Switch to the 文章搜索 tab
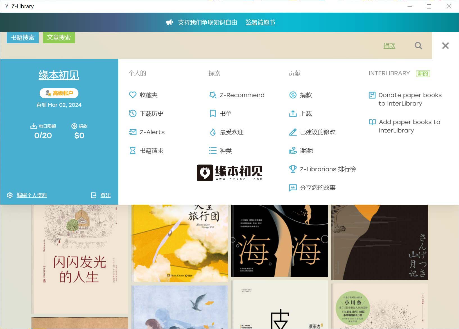 pyautogui.click(x=59, y=38)
